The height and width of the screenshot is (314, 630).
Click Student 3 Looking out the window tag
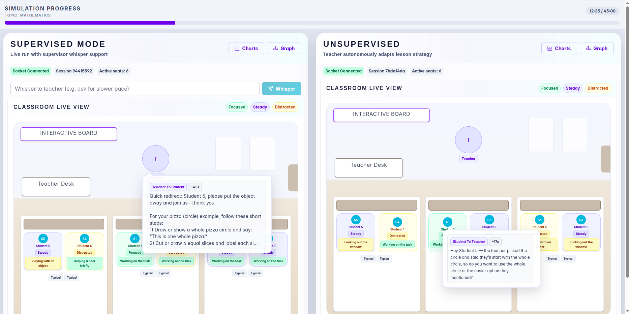(581, 245)
